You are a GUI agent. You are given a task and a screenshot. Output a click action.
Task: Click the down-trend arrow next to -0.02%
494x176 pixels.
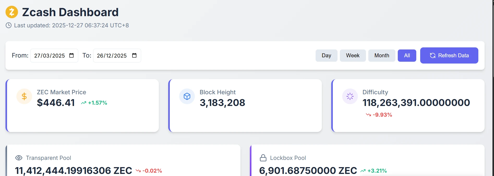[x=138, y=171]
